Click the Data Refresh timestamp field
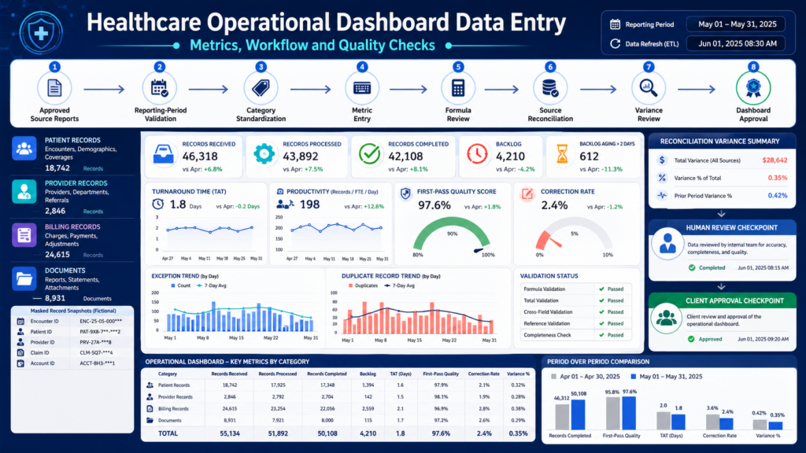 point(737,44)
